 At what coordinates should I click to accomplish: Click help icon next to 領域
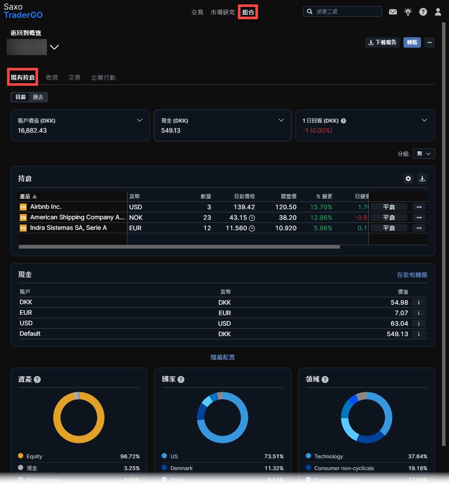[x=325, y=380]
